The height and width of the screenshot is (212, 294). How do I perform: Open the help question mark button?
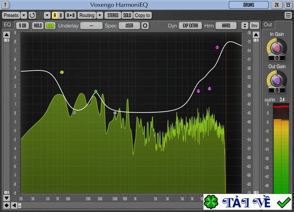(5, 5)
